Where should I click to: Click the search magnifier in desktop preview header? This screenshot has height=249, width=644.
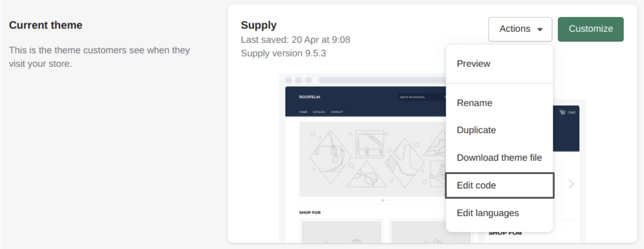[x=445, y=97]
